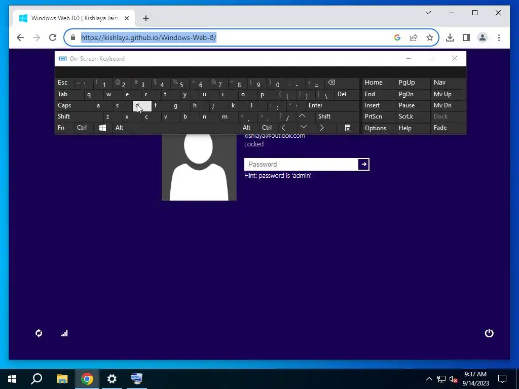This screenshot has height=389, width=519.
Task: Click the refresh/switch user icon at bottom left
Action: click(x=39, y=333)
